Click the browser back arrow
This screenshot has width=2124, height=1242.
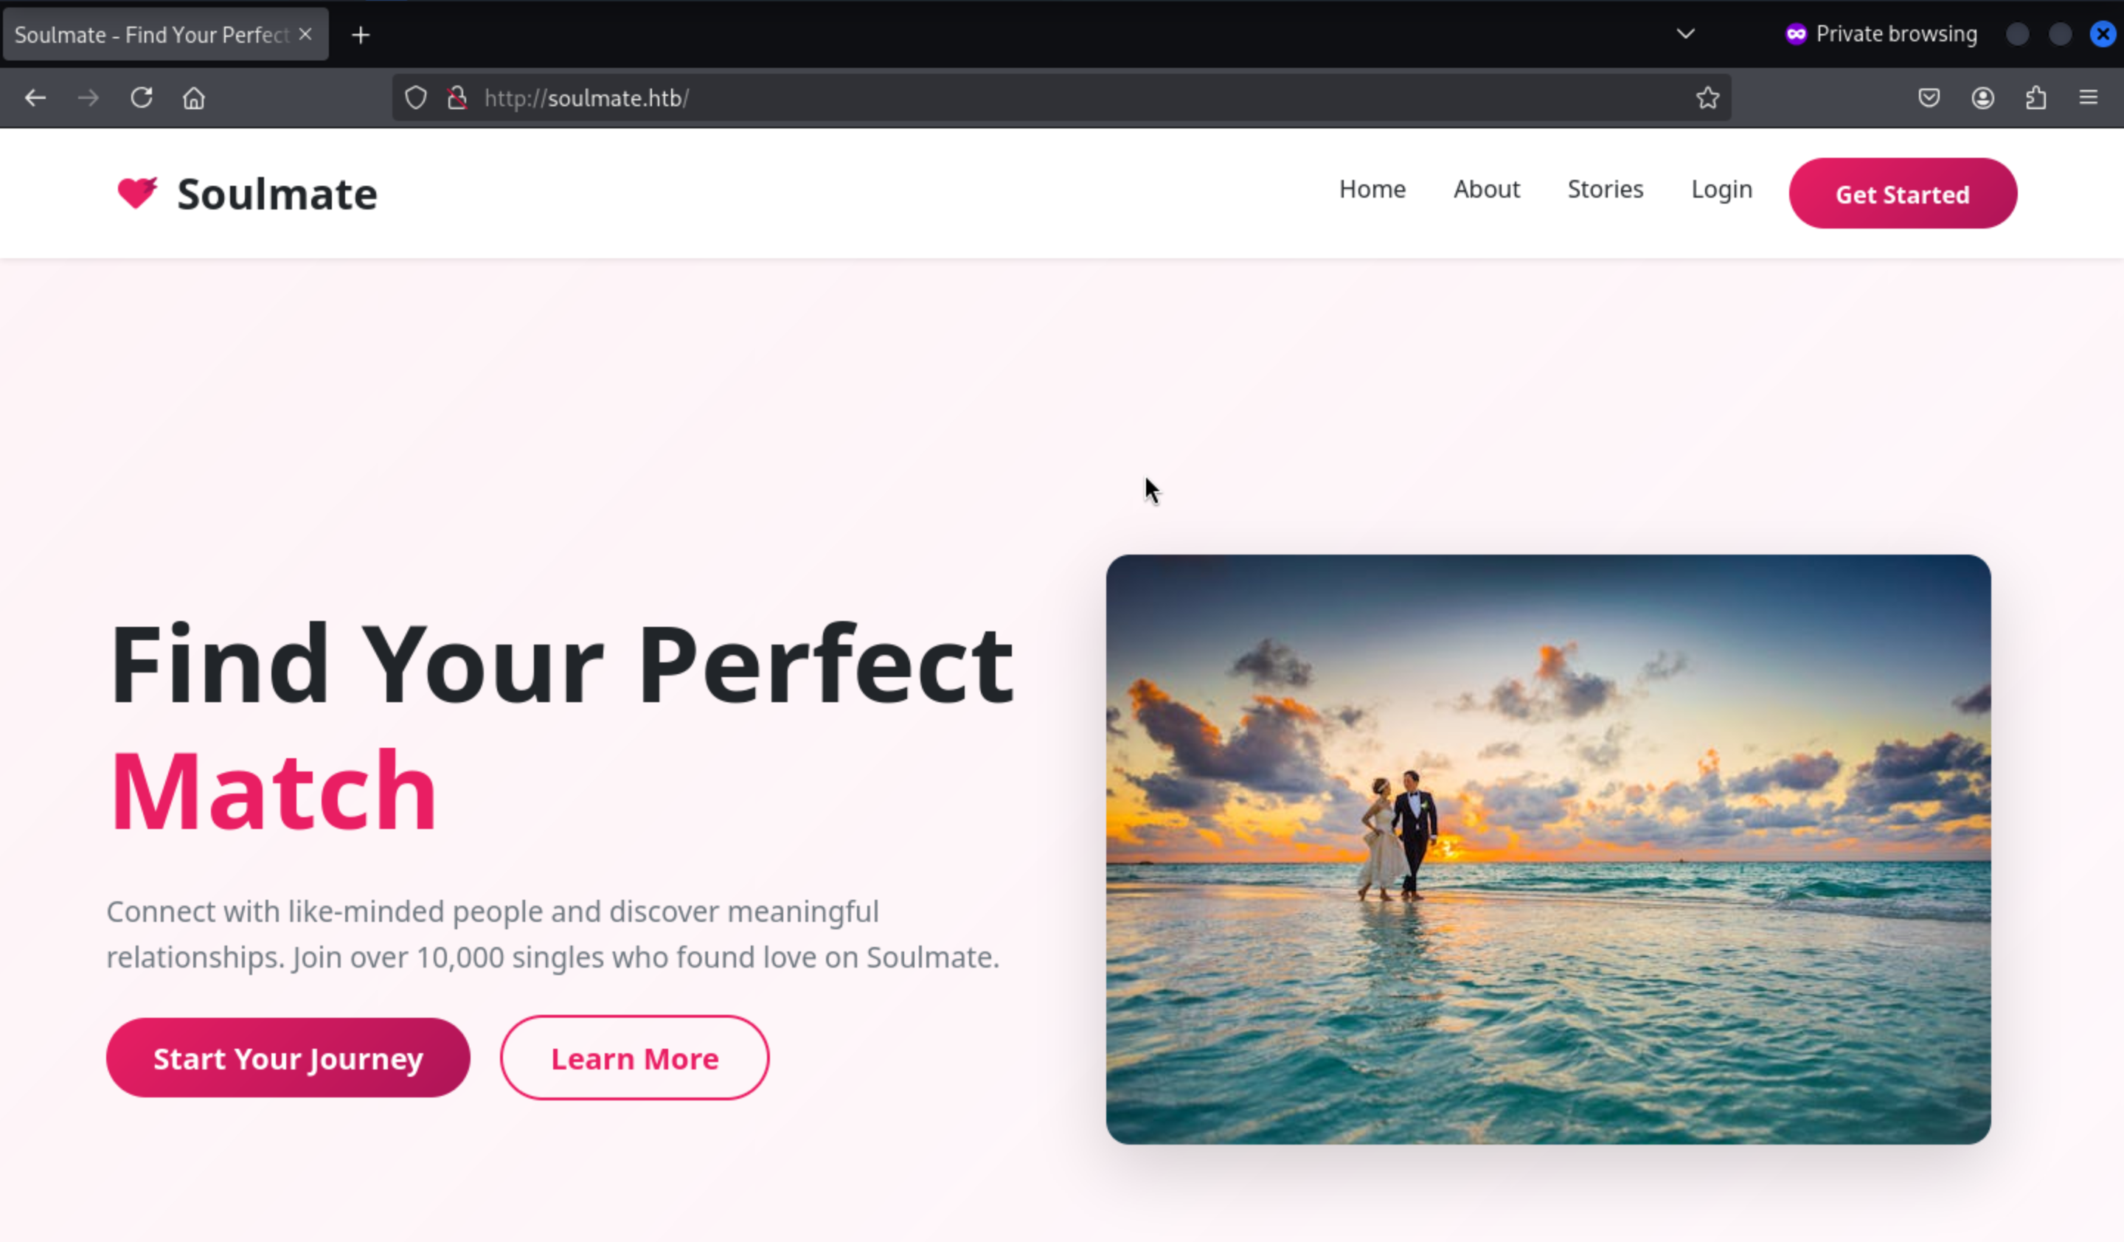(x=35, y=98)
